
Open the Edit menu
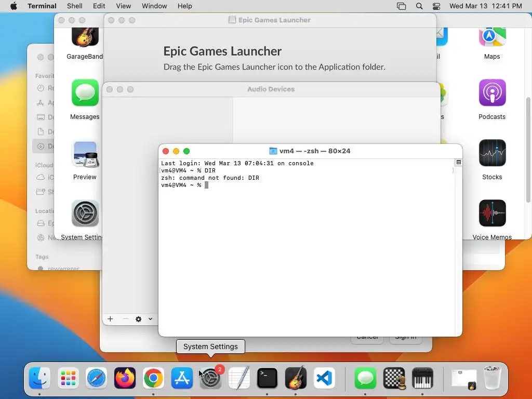[99, 6]
